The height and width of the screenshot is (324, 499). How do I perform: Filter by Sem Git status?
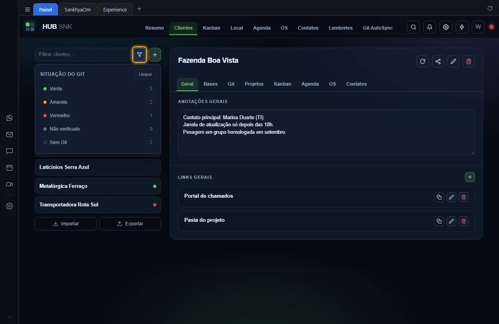pyautogui.click(x=98, y=142)
